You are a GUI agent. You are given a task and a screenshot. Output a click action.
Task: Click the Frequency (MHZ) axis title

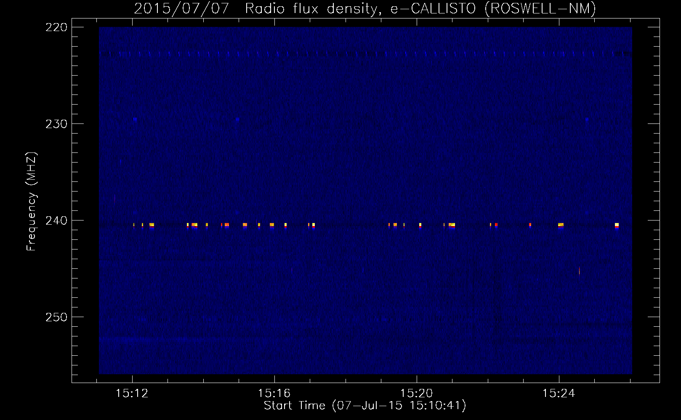32,202
